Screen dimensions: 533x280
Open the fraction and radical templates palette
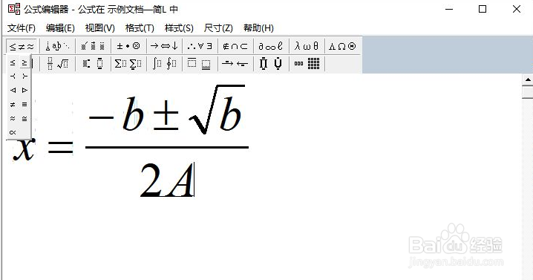pyautogui.click(x=57, y=64)
